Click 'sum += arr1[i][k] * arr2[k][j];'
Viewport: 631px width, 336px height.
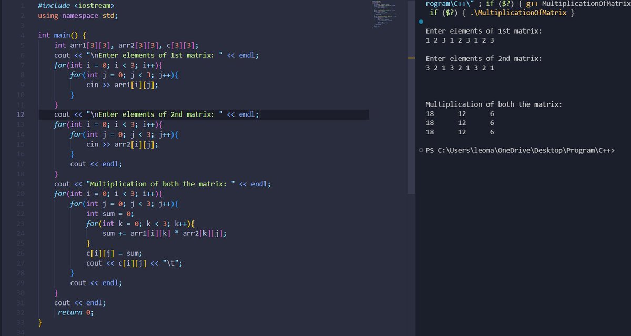coord(165,234)
